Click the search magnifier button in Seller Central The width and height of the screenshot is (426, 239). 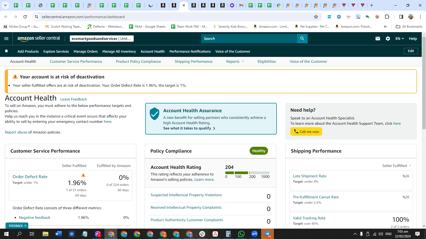click(x=302, y=39)
